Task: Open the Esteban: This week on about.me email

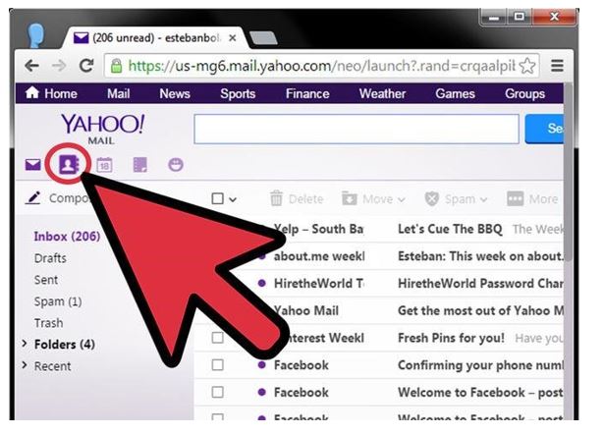Action: [480, 256]
